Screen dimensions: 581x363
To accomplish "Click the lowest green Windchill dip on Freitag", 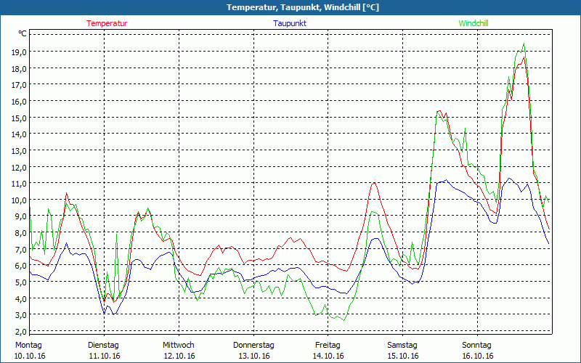I will click(x=344, y=320).
